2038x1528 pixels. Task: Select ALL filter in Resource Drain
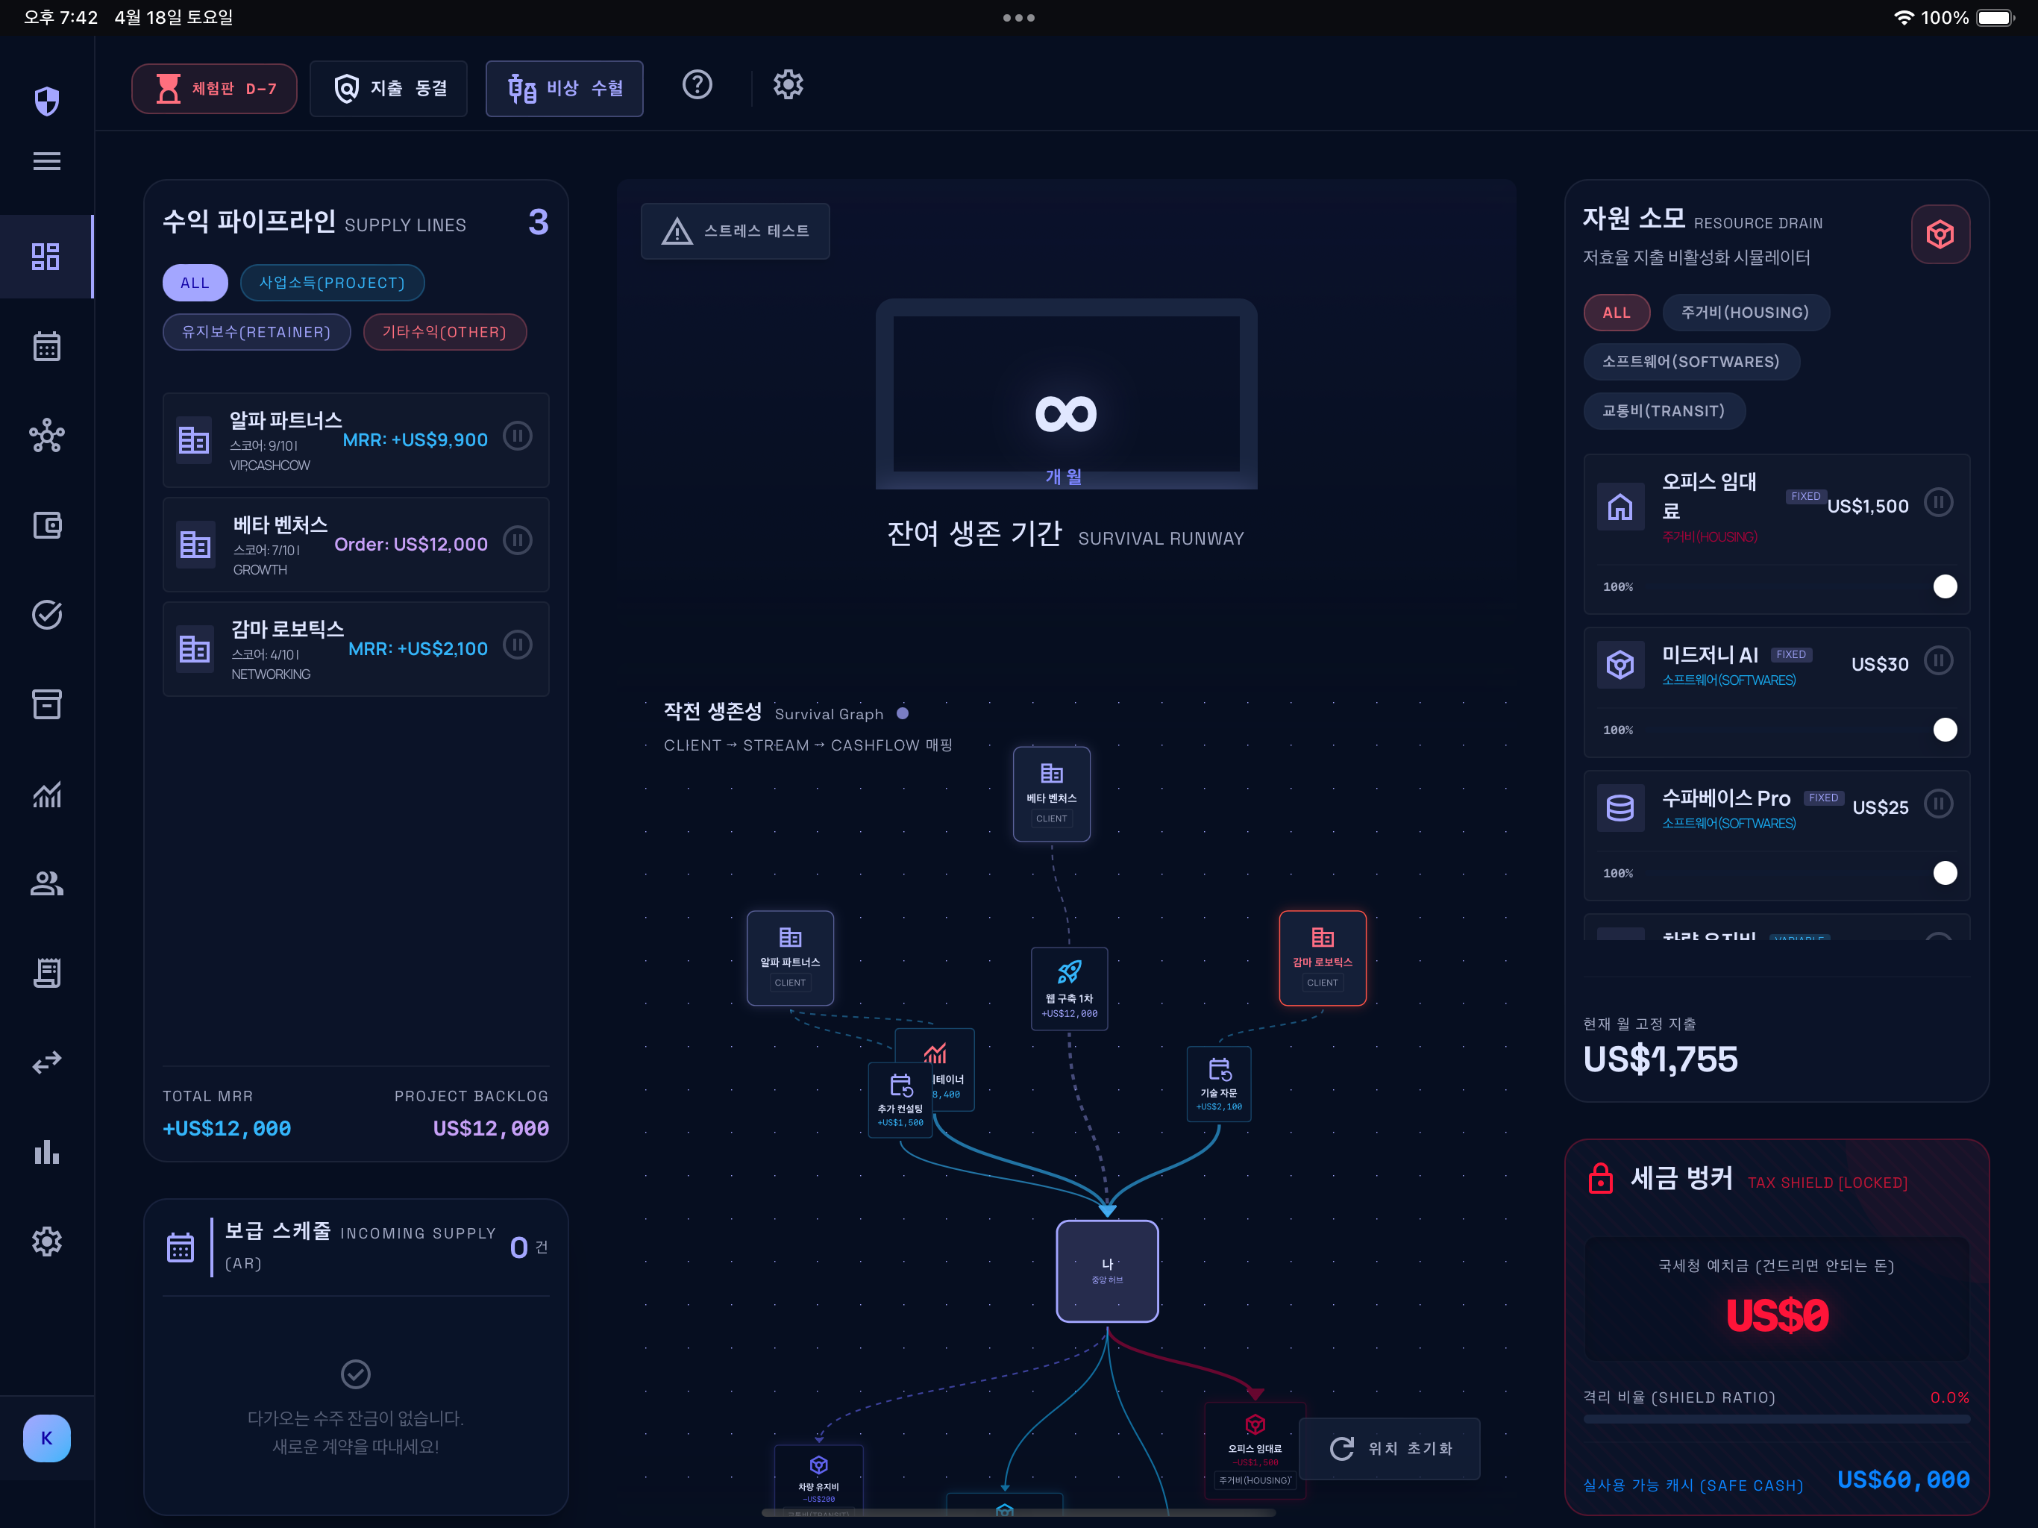click(x=1616, y=313)
